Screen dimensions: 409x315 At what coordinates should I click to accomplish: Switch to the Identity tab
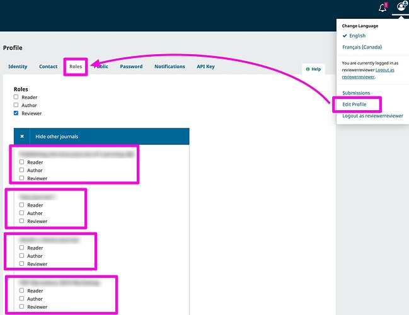18,67
